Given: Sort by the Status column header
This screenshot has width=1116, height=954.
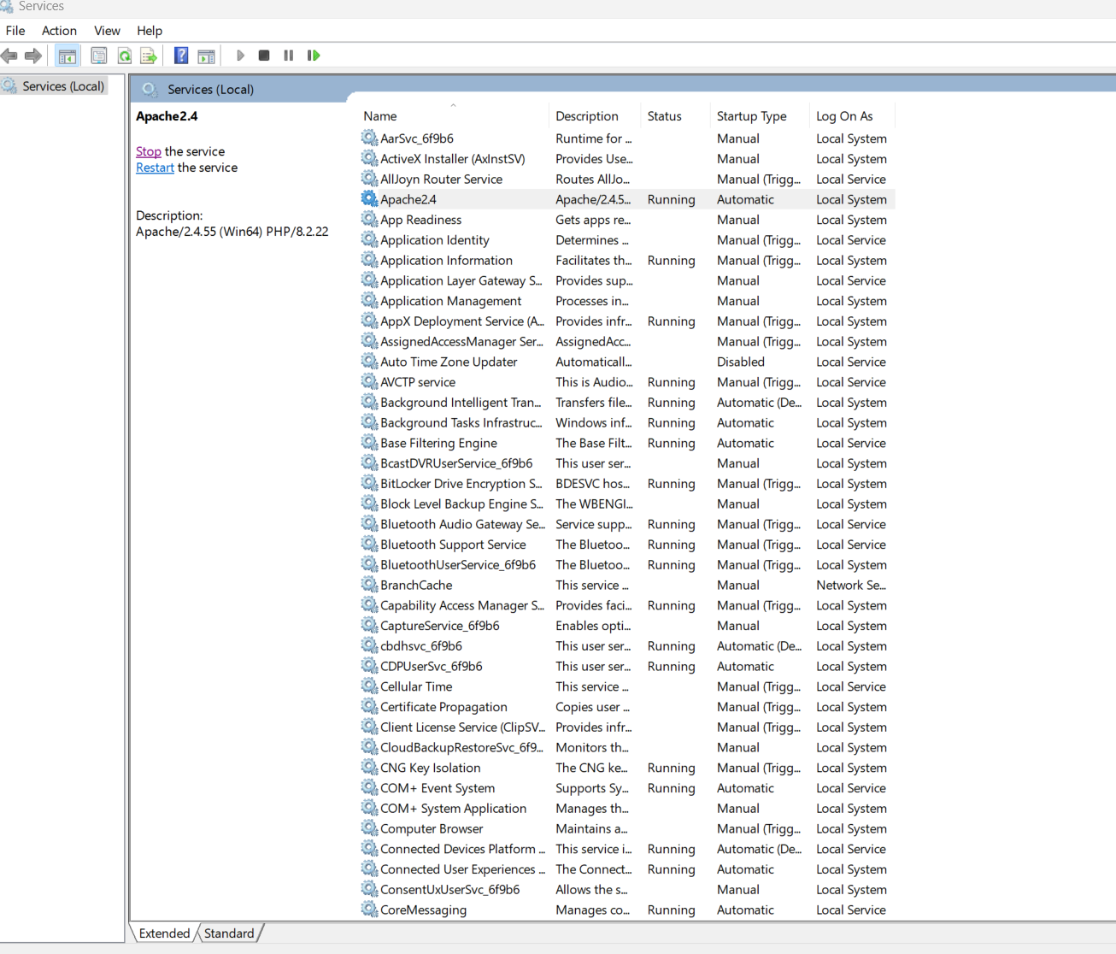Looking at the screenshot, I should pyautogui.click(x=675, y=116).
